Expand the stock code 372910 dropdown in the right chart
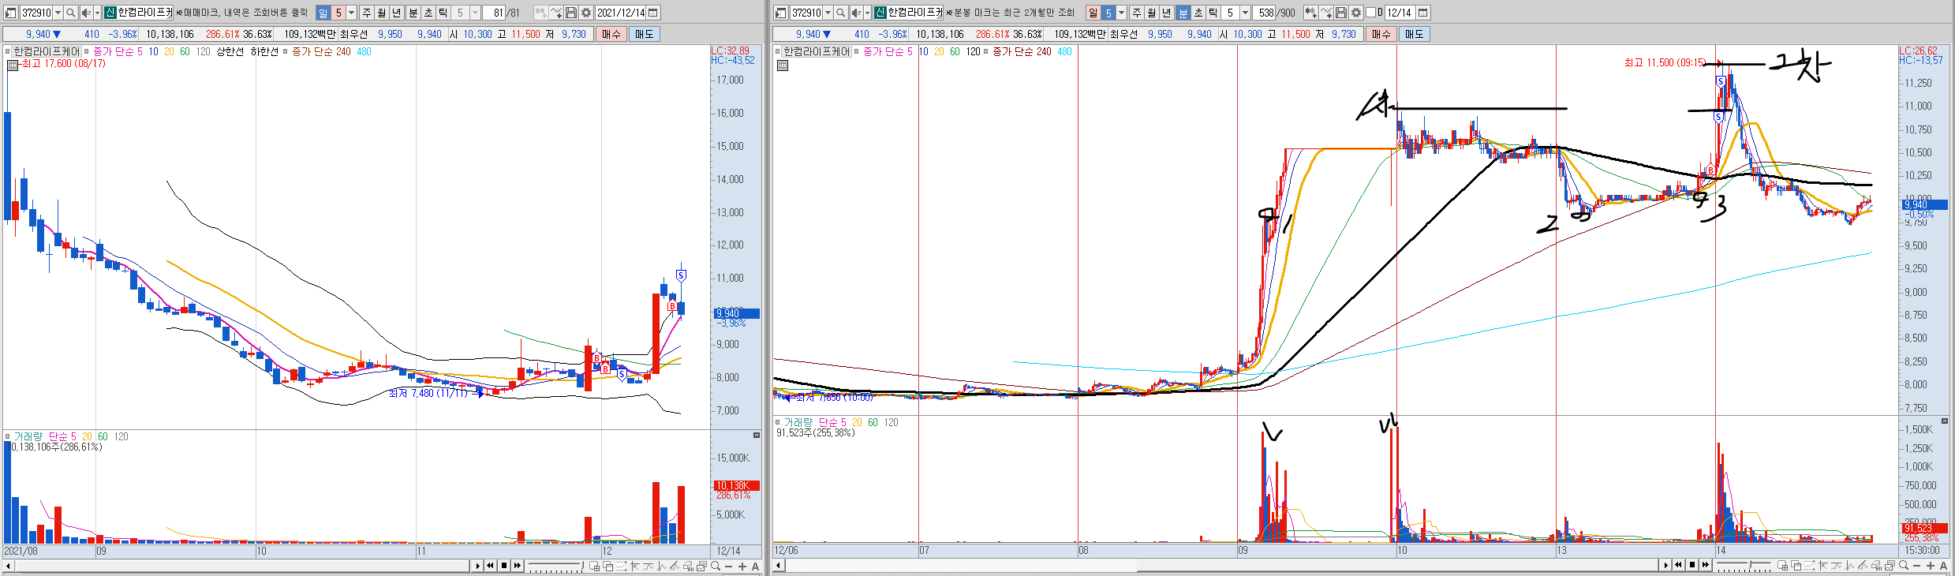Image resolution: width=1955 pixels, height=576 pixels. (x=828, y=13)
